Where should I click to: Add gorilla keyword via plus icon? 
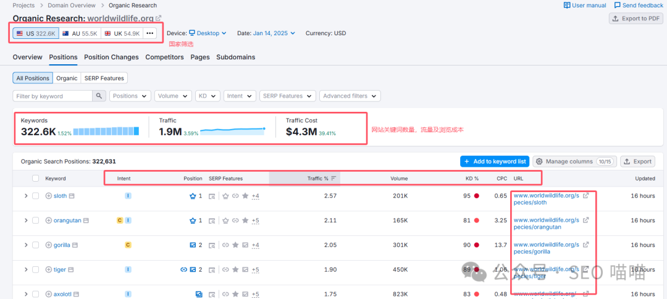tap(49, 245)
